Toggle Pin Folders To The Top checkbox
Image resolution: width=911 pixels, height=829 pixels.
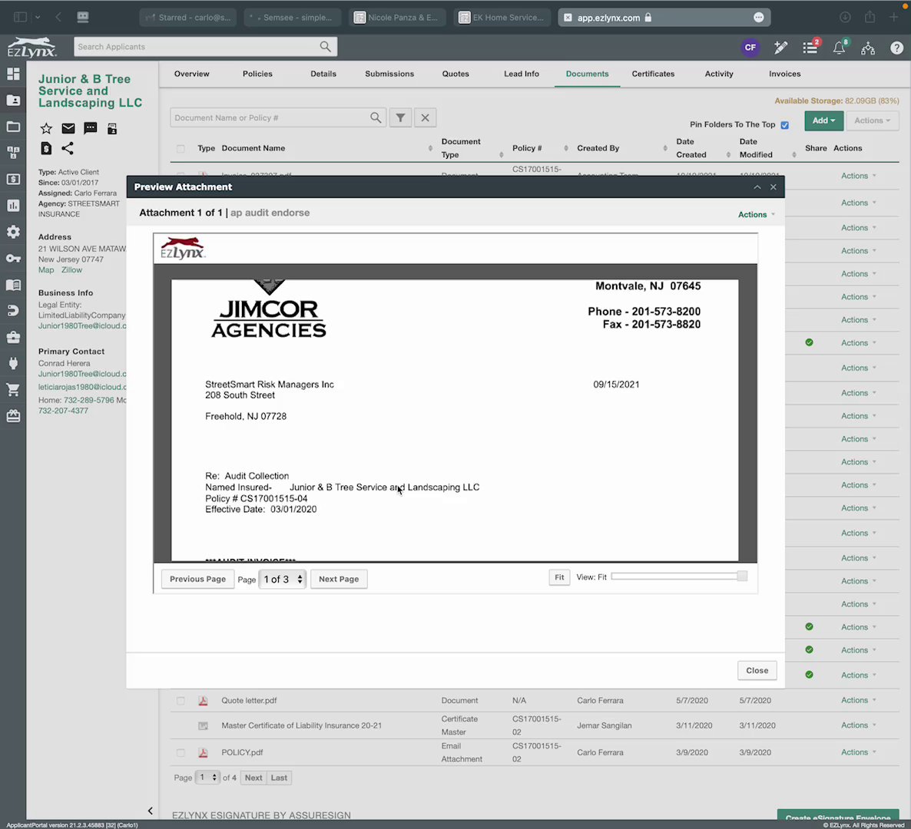(x=784, y=125)
